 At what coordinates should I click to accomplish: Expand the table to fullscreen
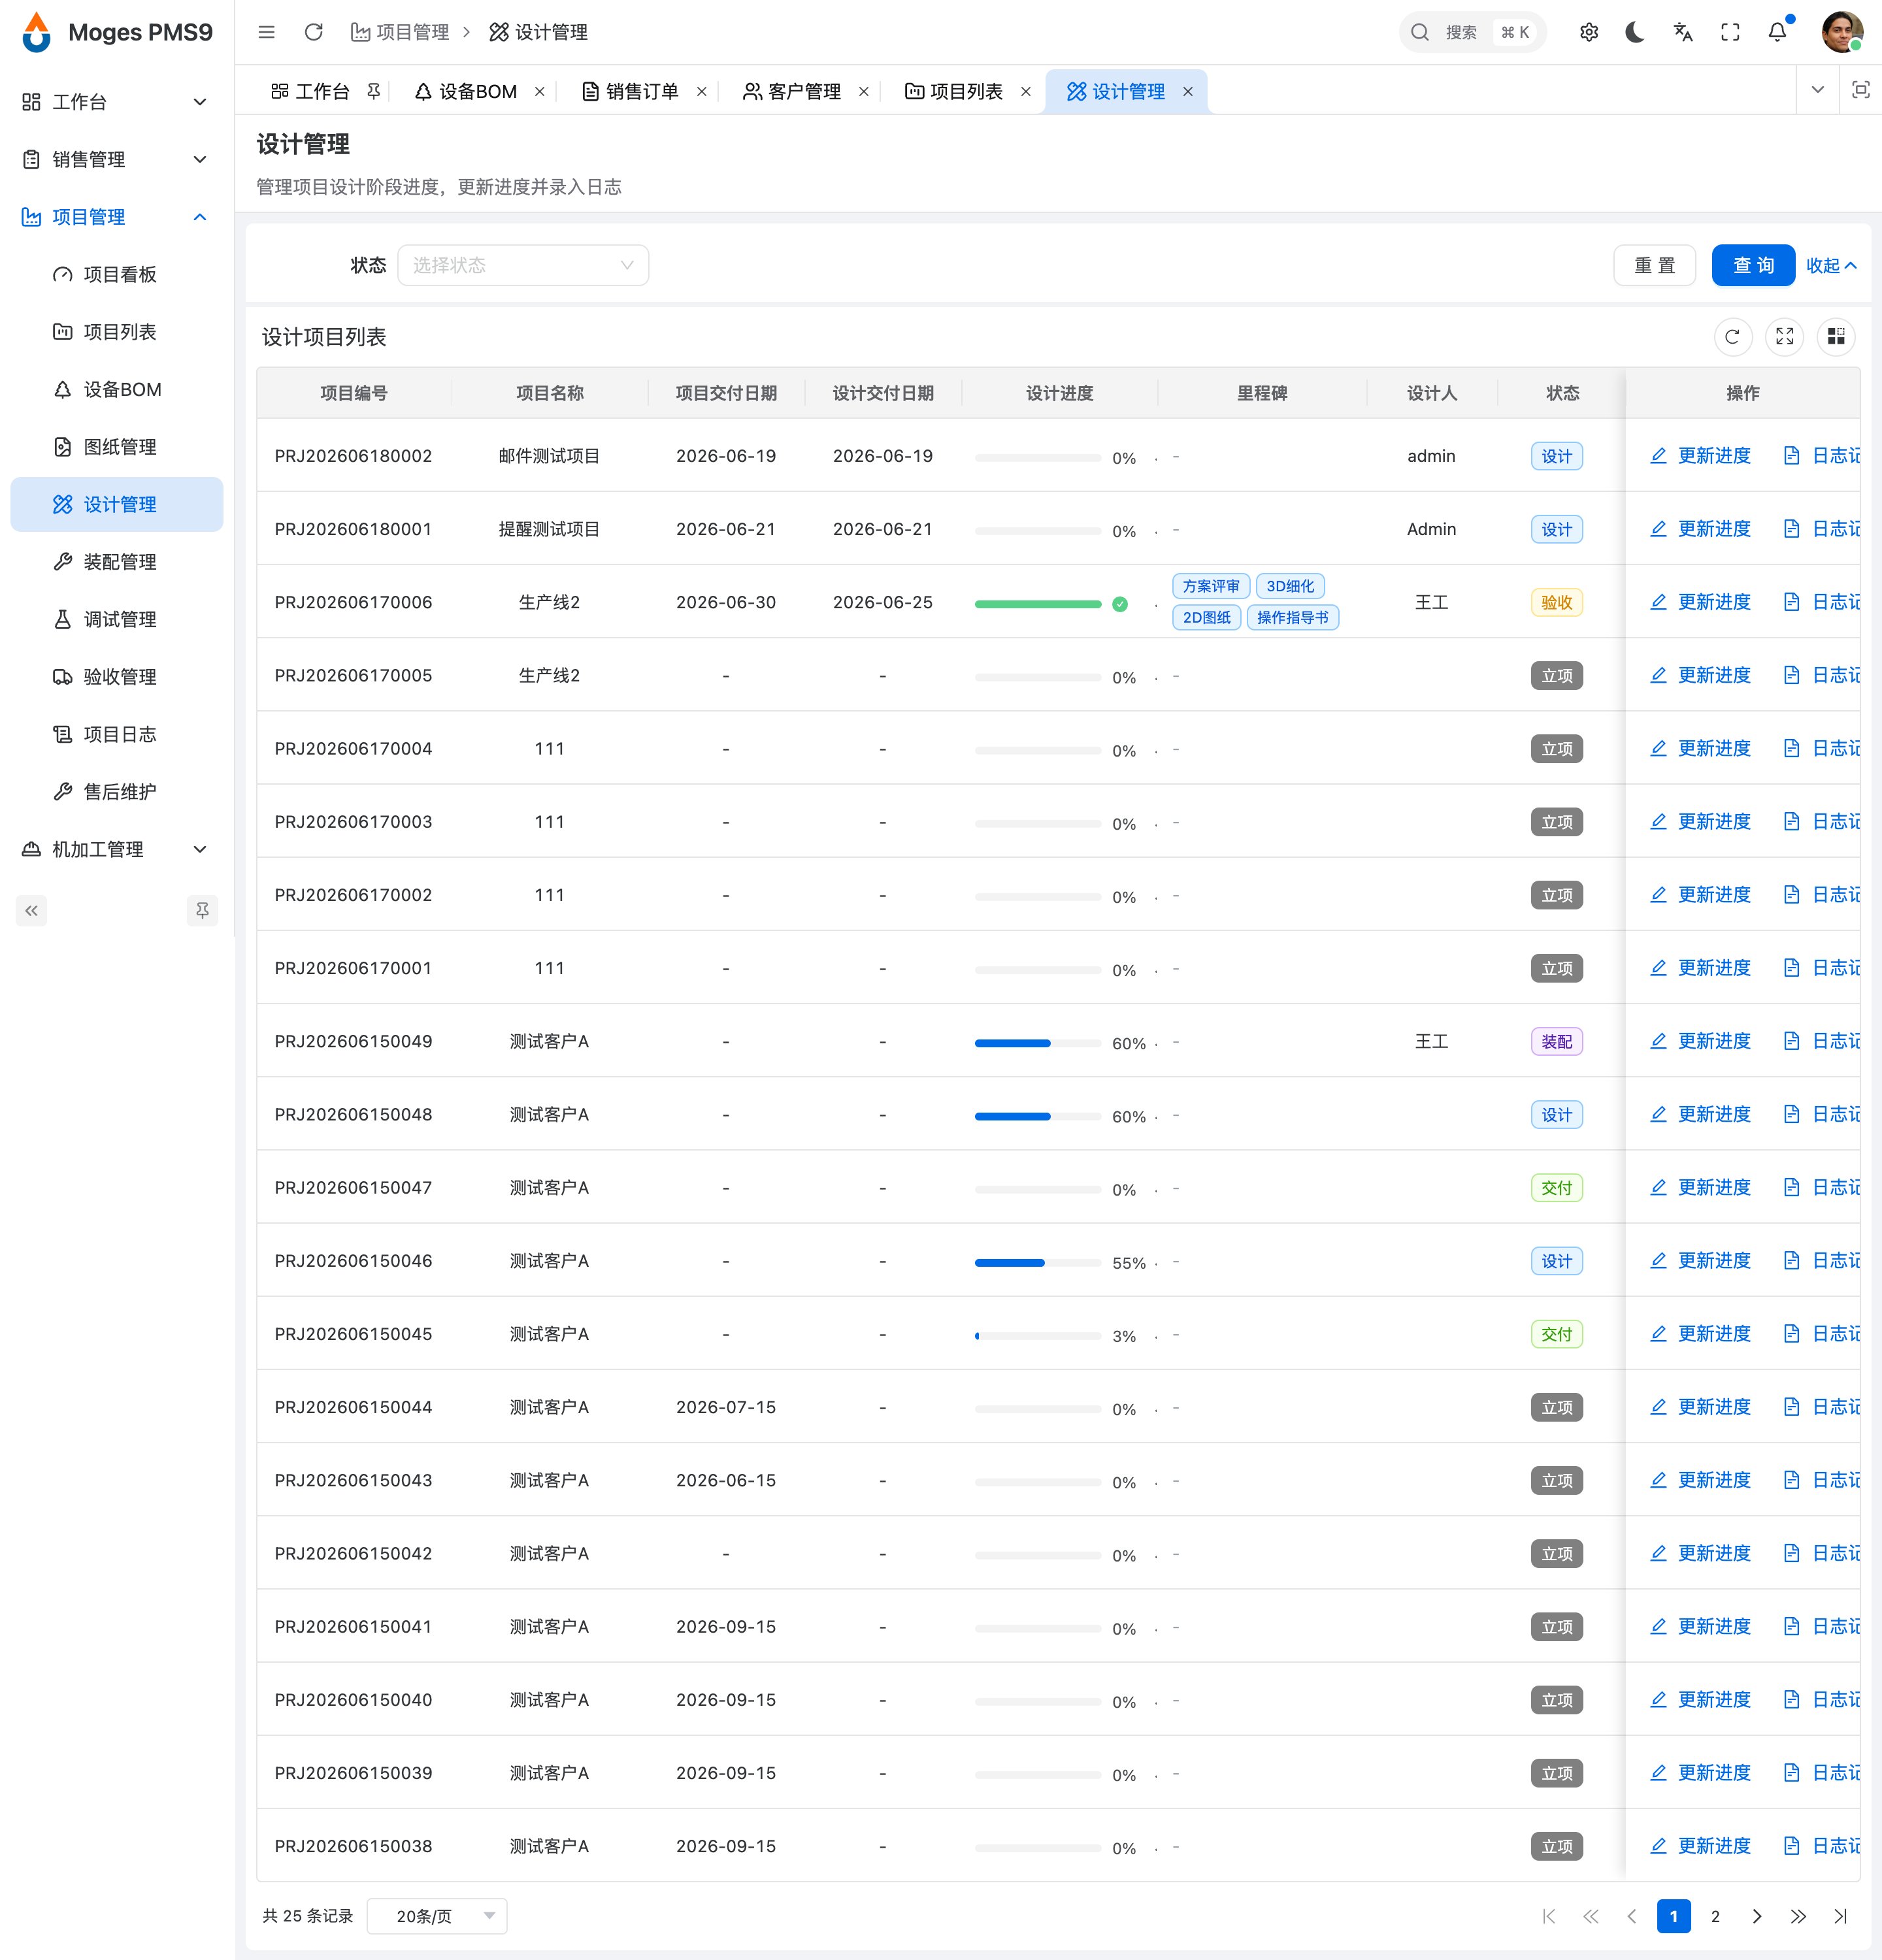coord(1784,337)
